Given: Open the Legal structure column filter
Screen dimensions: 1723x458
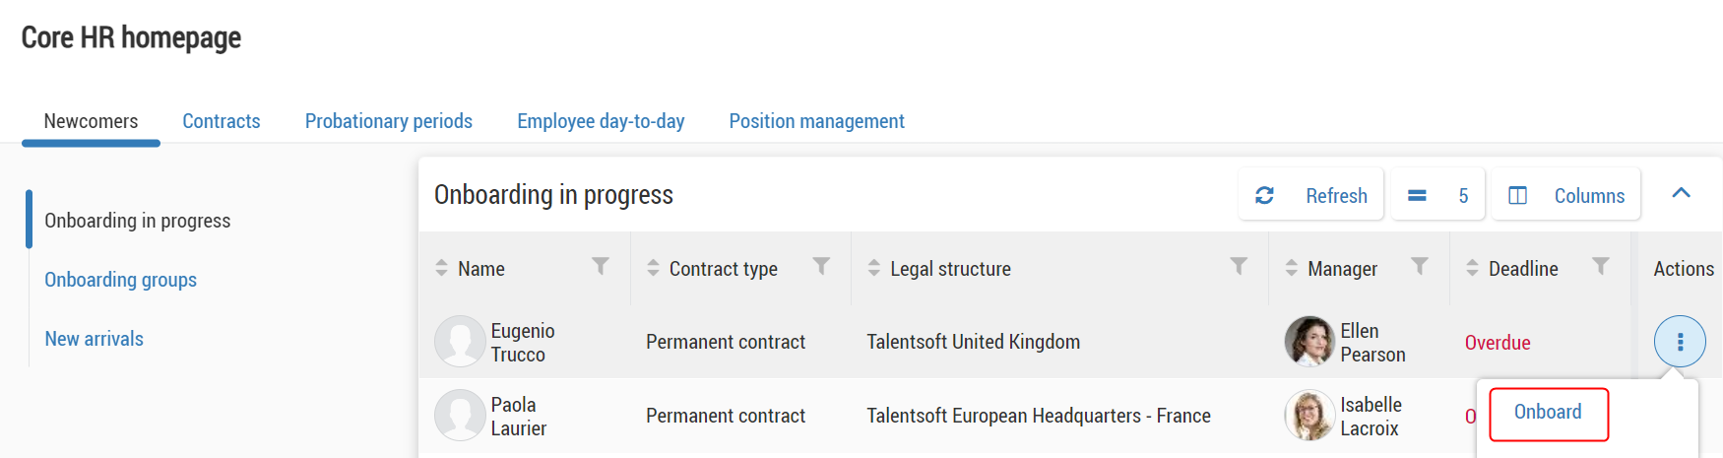Looking at the screenshot, I should [x=1239, y=267].
